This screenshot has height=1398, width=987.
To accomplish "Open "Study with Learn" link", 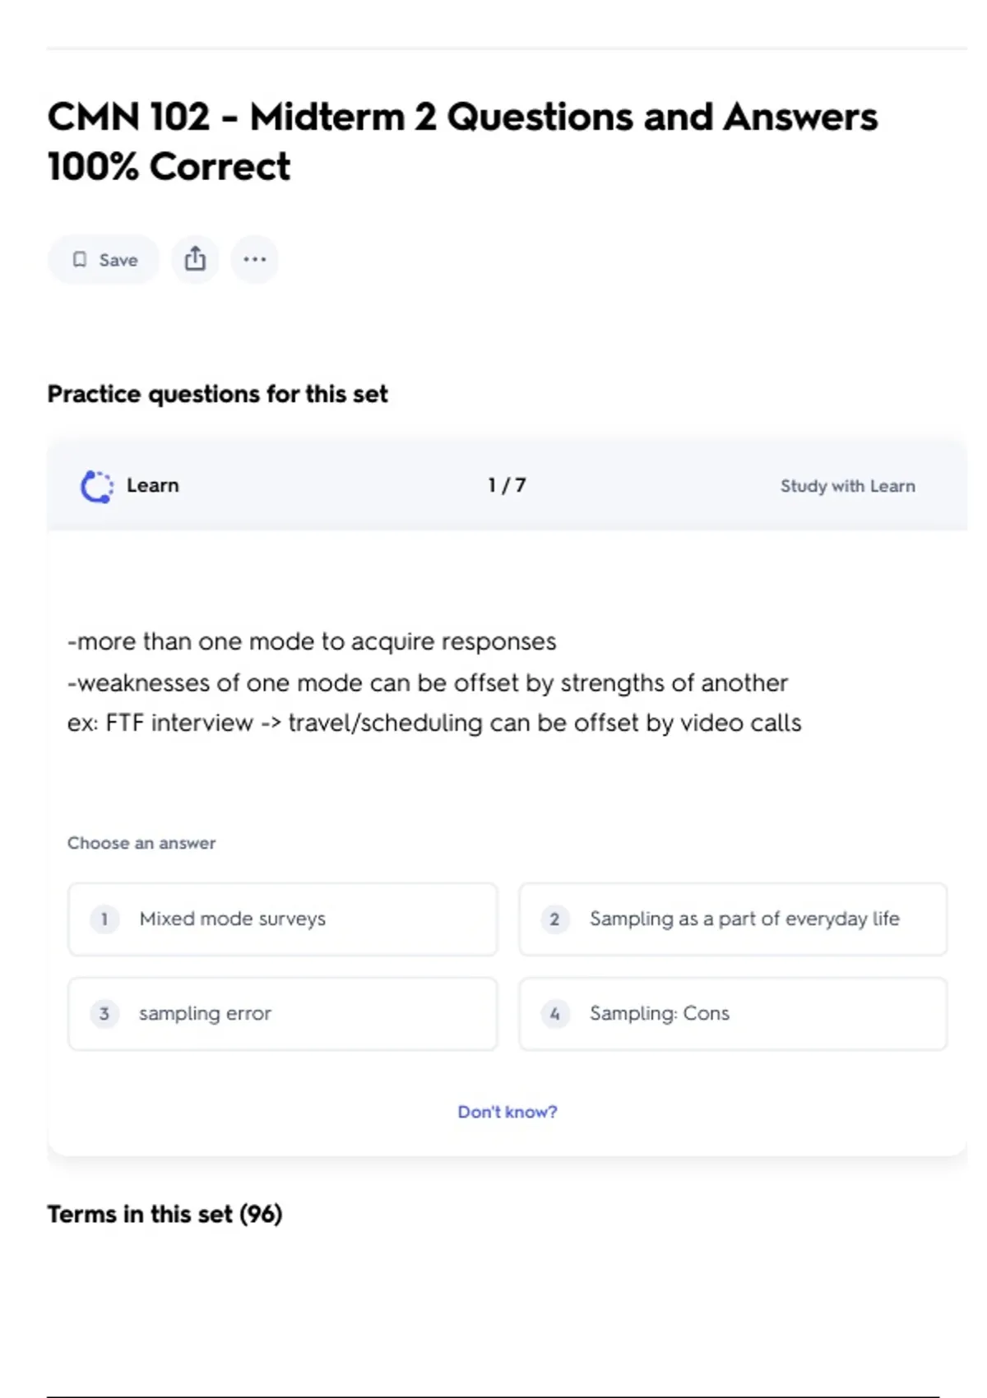I will coord(847,486).
